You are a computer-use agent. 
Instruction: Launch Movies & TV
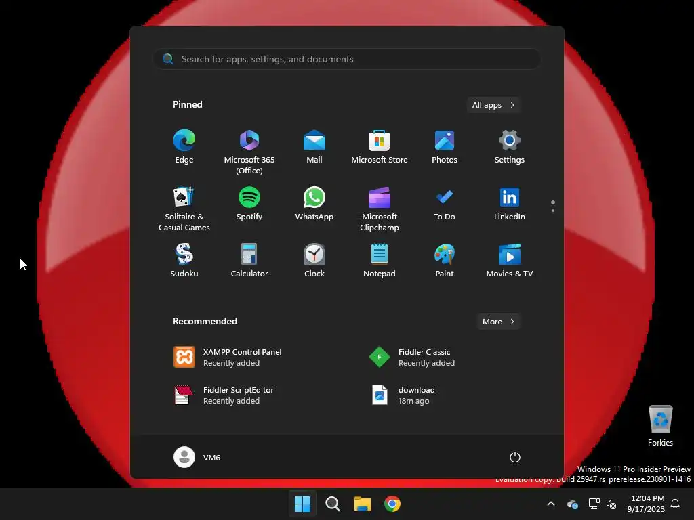coord(510,261)
